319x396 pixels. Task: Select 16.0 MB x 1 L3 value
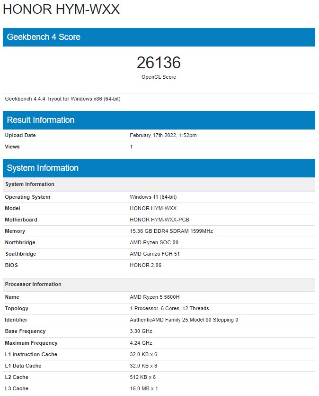(x=144, y=388)
